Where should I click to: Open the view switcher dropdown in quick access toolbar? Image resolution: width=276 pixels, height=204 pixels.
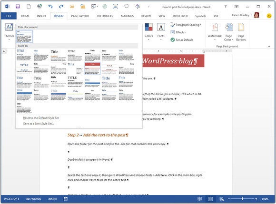(x=94, y=7)
